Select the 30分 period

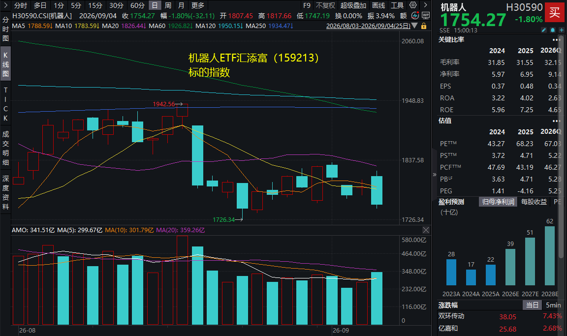point(117,5)
